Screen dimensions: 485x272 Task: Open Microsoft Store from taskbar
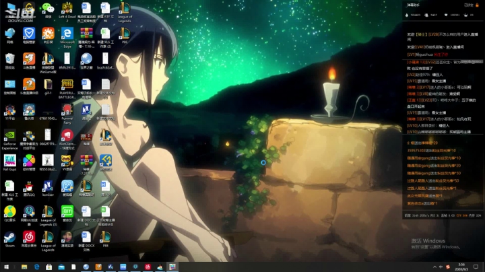49,267
